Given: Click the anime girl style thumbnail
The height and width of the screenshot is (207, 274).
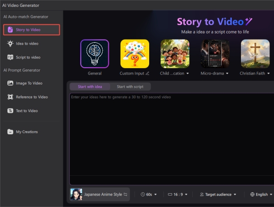Looking at the screenshot, I should tap(76, 195).
